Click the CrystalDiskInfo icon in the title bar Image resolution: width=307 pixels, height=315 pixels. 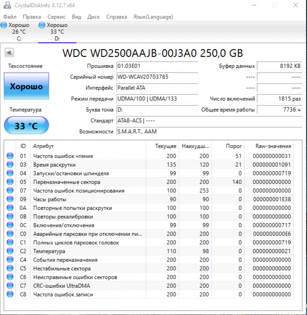point(8,5)
